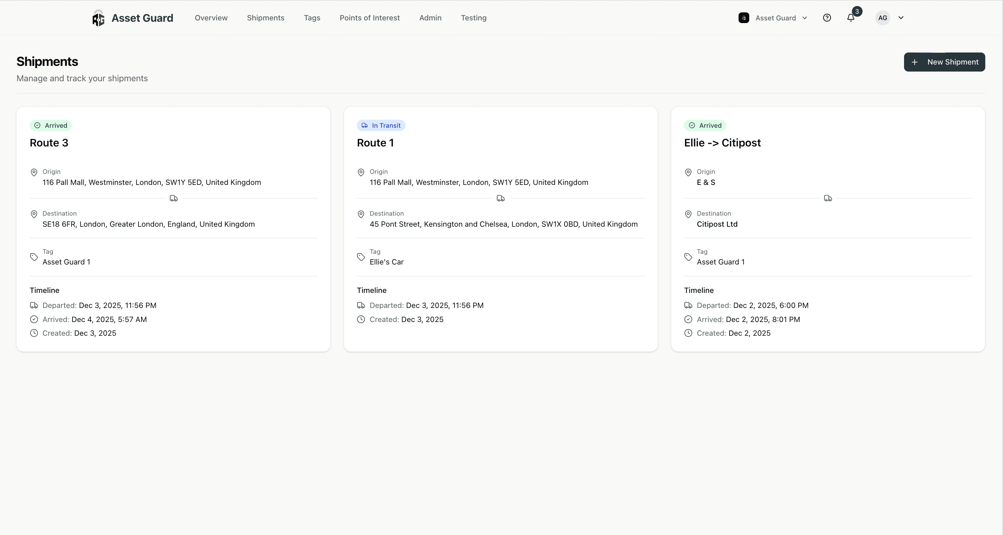Screen dimensions: 1003x535
Task: Click the organization icon beside Asset Guard switcher
Action: [x=744, y=18]
